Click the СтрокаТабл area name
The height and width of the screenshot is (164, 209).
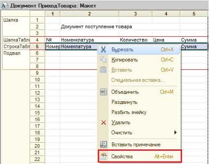click(x=16, y=46)
